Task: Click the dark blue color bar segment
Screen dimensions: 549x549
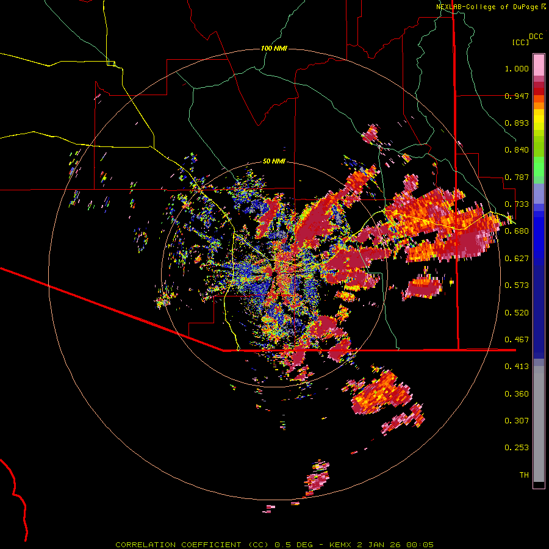Action: pyautogui.click(x=539, y=312)
